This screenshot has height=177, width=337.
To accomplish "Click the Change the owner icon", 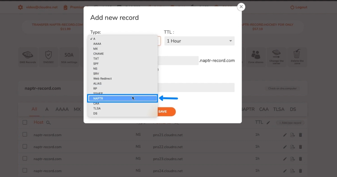I will pos(276,56).
